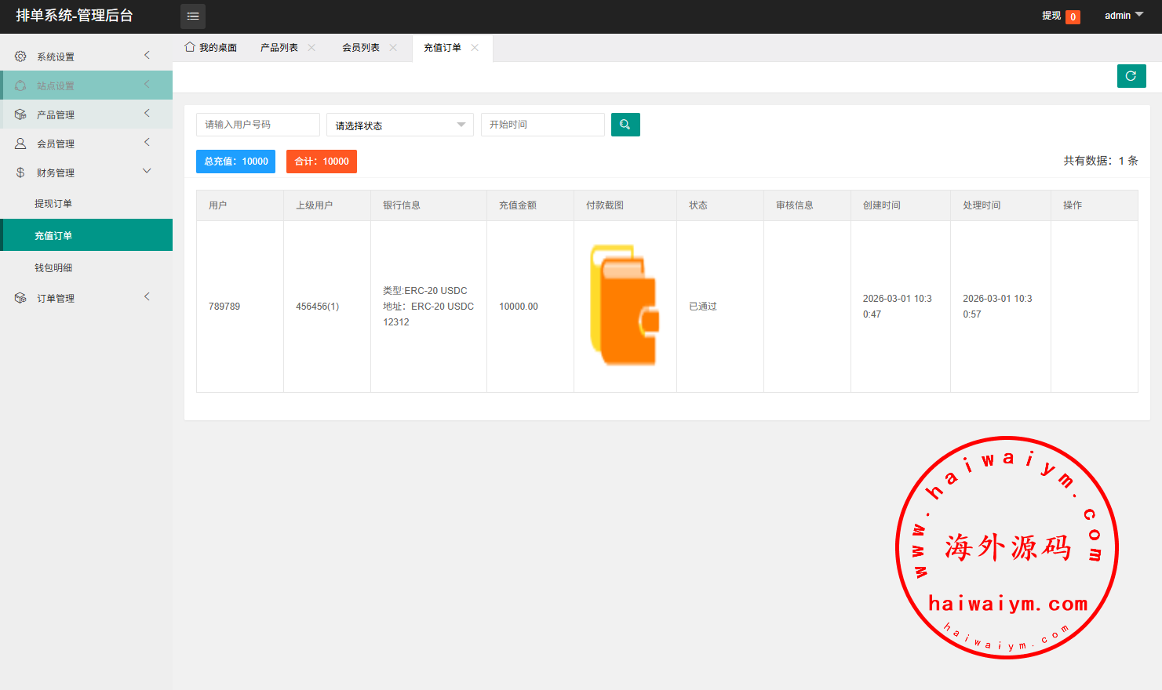Collapse the 财务管理 menu chevron
The image size is (1162, 690).
(147, 172)
